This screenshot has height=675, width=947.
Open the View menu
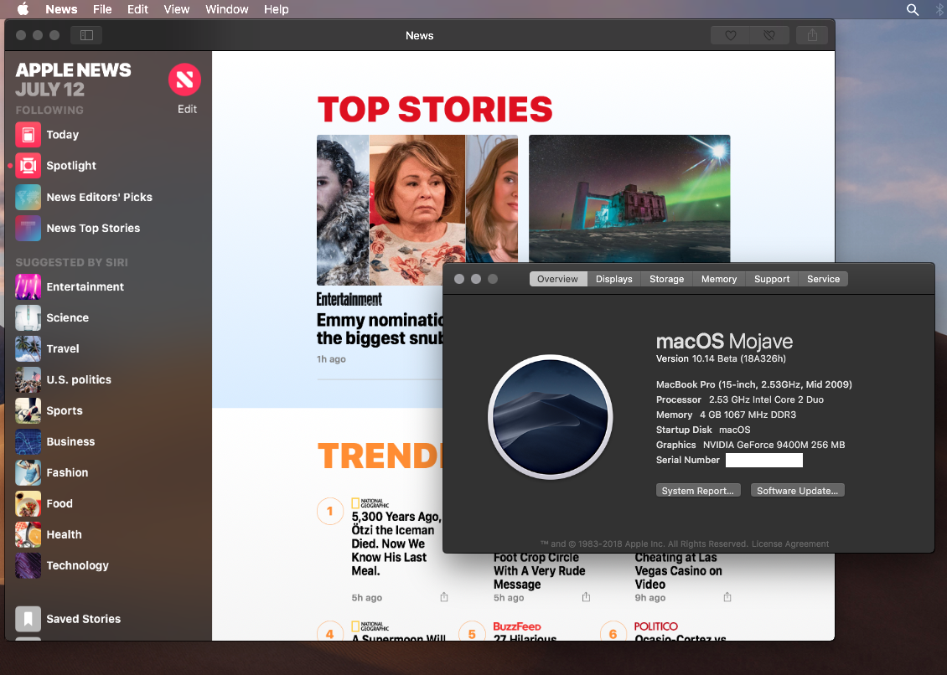click(x=176, y=9)
